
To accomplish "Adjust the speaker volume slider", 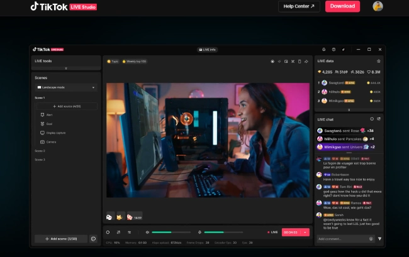I will click(171, 232).
